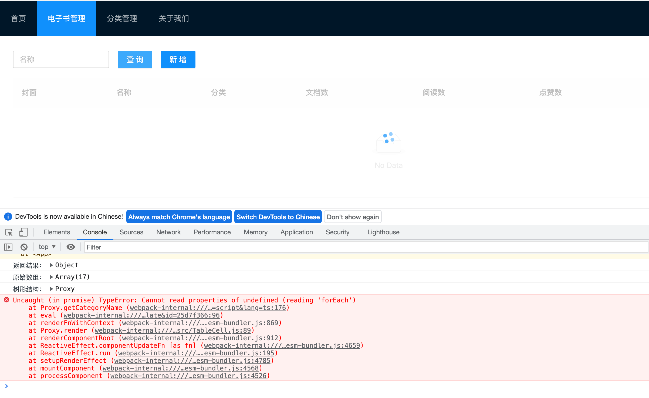The image size is (649, 398).
Task: Click the inspect element picker icon
Action: click(9, 232)
